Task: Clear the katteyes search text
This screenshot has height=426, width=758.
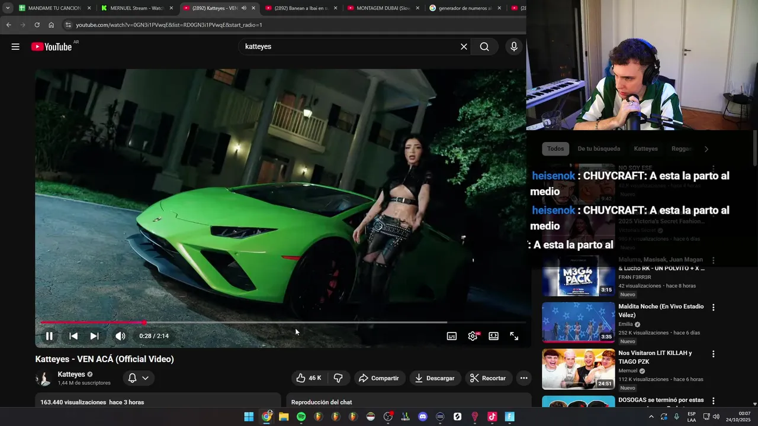Action: (x=464, y=47)
